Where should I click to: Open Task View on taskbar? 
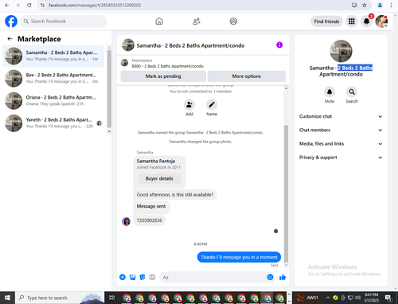(x=112, y=298)
